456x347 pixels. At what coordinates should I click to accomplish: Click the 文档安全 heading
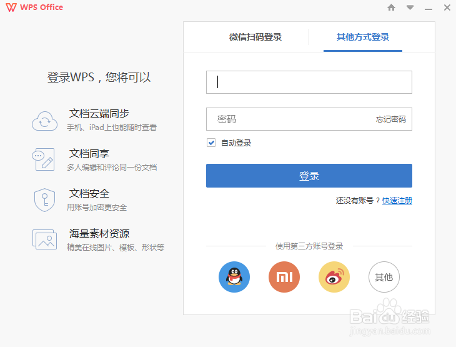coord(89,194)
